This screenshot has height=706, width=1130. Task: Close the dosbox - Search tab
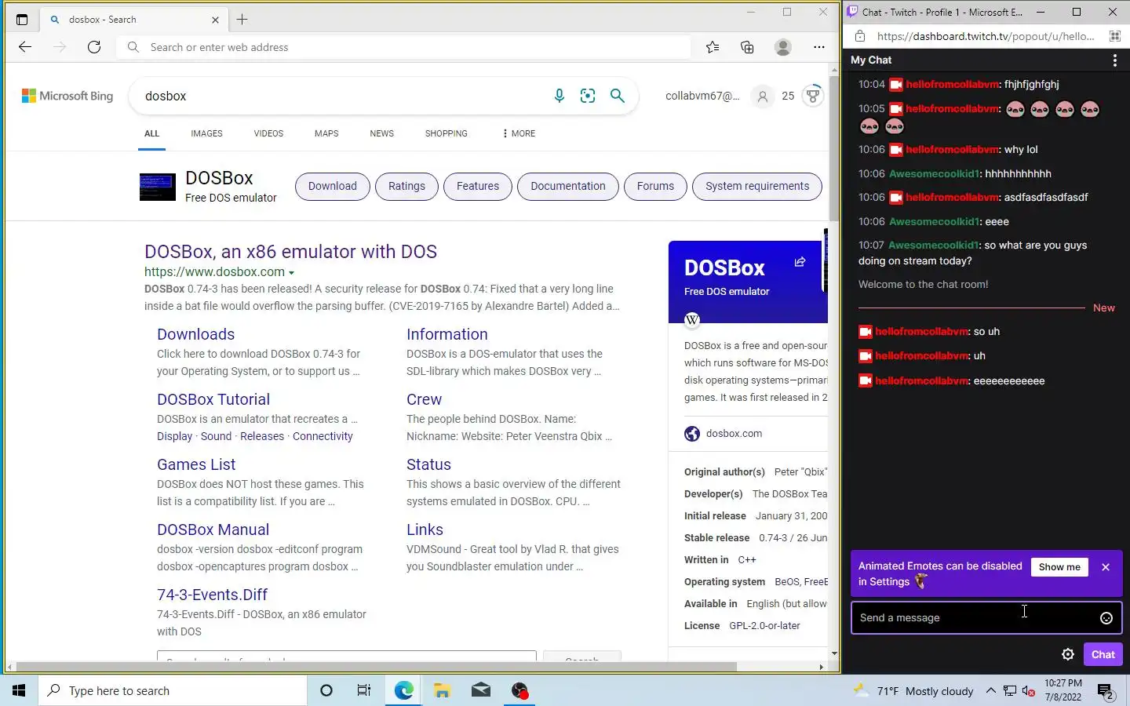[x=215, y=20]
